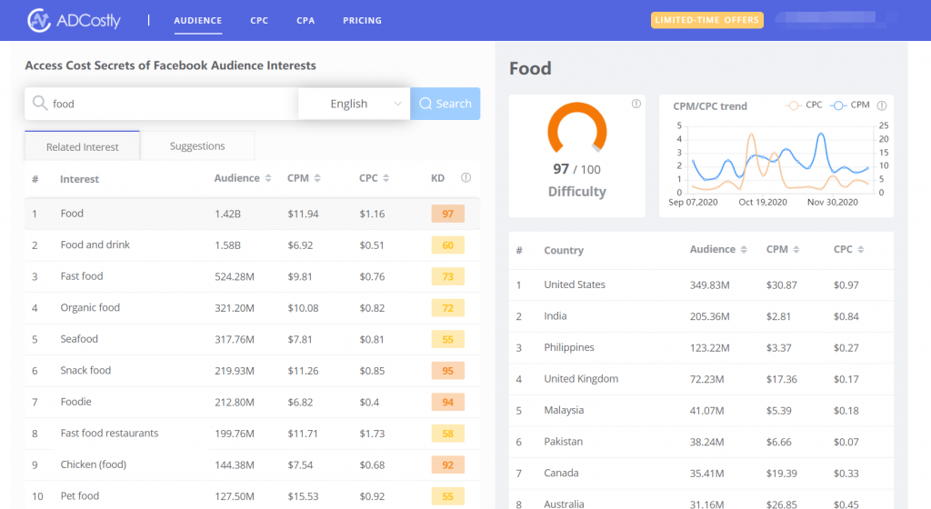
Task: Click the United Kingdom country row
Action: [701, 379]
